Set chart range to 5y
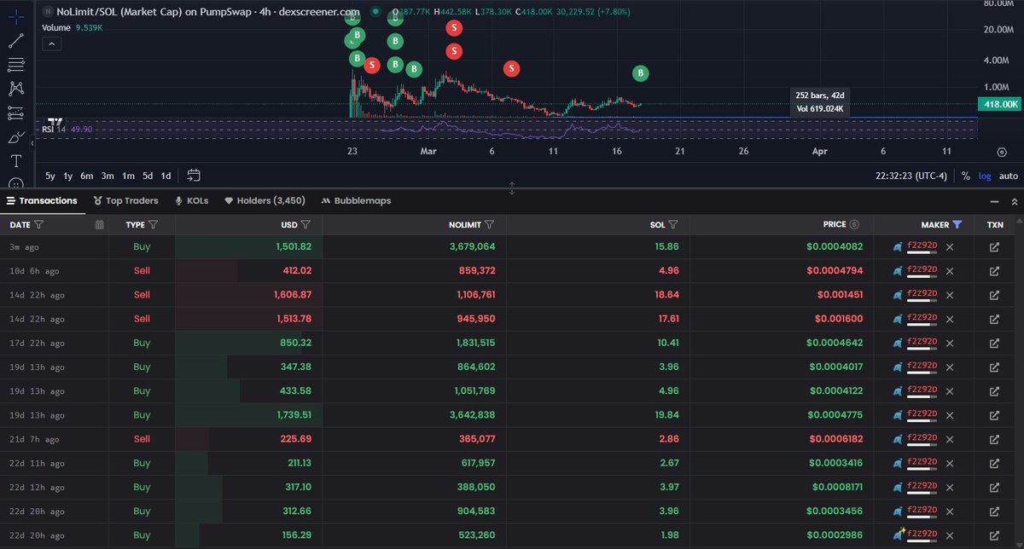Viewport: 1024px width, 549px height. (50, 176)
